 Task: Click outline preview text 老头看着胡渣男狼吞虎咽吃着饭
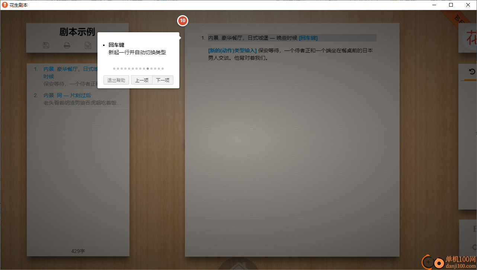(82, 103)
